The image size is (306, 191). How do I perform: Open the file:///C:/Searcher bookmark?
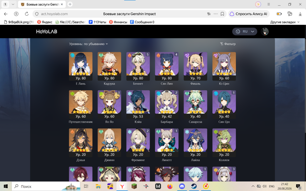70,22
